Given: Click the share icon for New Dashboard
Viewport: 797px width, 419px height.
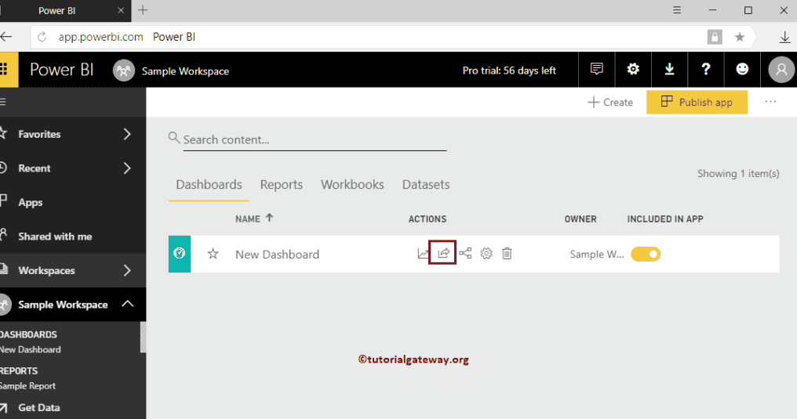Looking at the screenshot, I should coord(443,253).
